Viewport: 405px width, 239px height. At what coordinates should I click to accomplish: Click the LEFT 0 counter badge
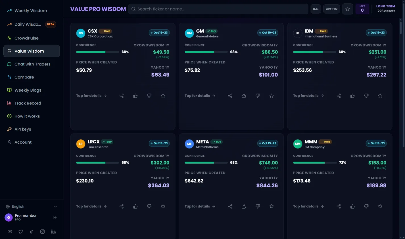tap(362, 9)
